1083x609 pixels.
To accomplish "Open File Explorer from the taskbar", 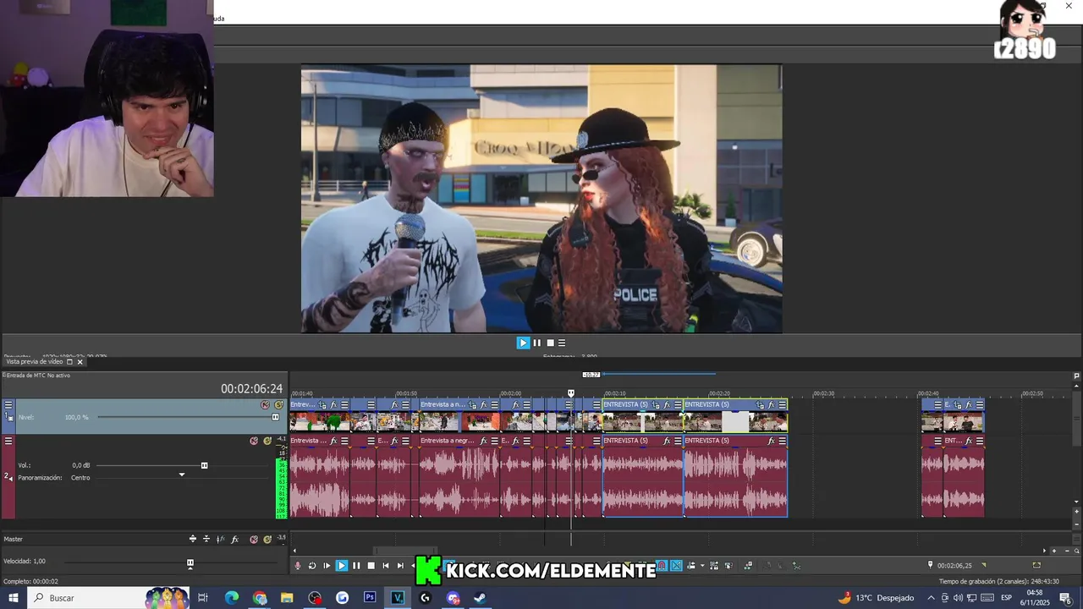I will tap(287, 597).
